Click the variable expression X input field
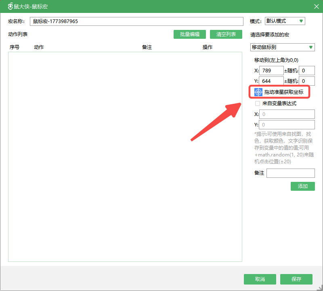The width and height of the screenshot is (323, 291). [x=287, y=114]
